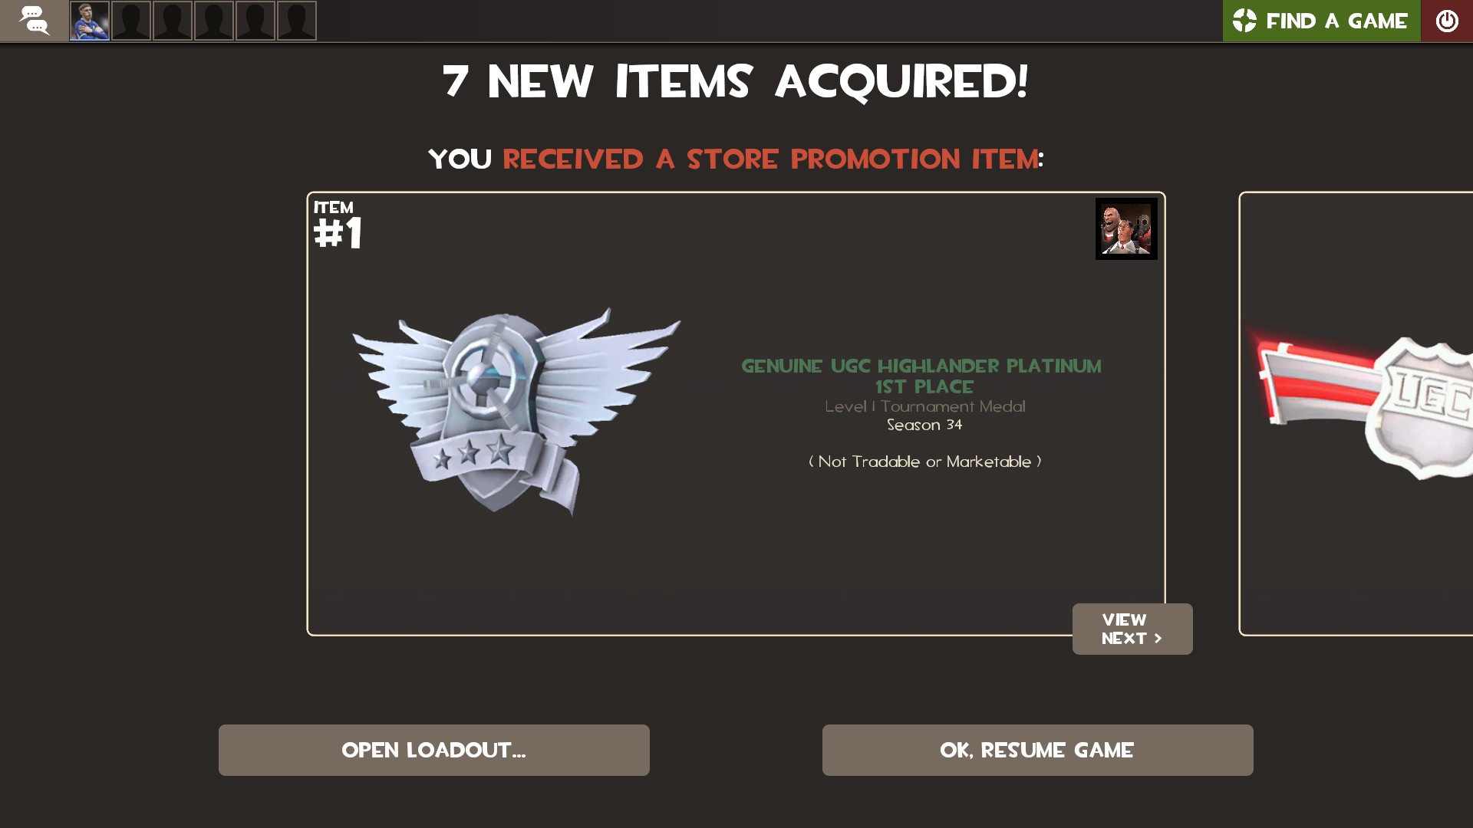Click the Item #1 label
Screen dimensions: 1473x828
[x=338, y=225]
